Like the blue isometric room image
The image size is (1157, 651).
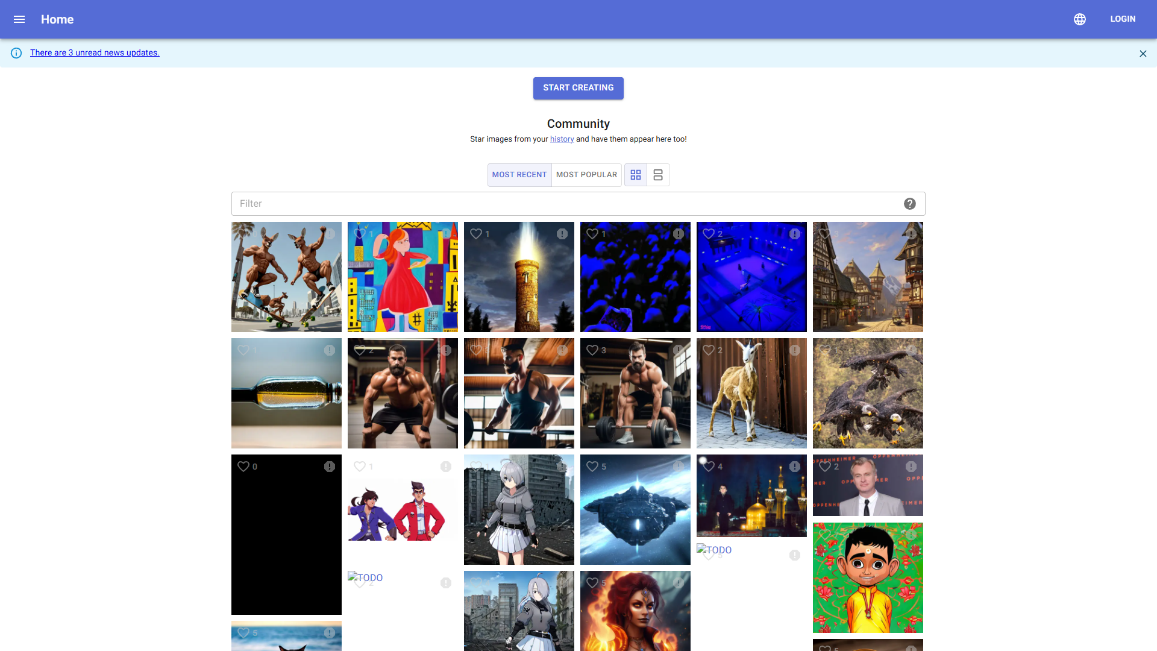pyautogui.click(x=709, y=234)
